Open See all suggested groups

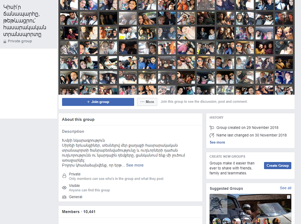[285, 188]
